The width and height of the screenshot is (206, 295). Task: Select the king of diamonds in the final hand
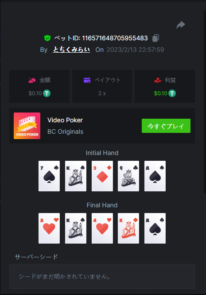128,229
